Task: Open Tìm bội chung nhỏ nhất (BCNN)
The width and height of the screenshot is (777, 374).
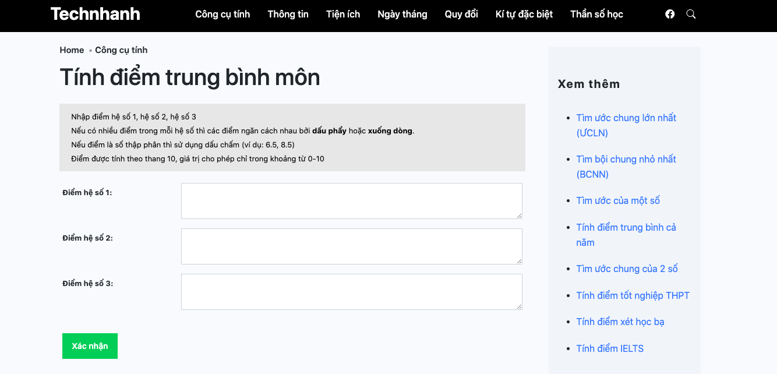Action: (626, 167)
